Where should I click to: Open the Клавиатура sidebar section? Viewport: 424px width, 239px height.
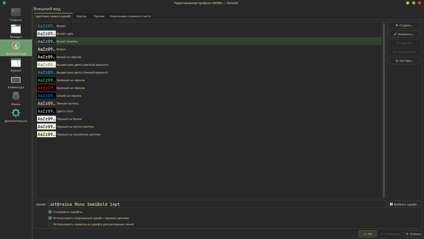(16, 82)
